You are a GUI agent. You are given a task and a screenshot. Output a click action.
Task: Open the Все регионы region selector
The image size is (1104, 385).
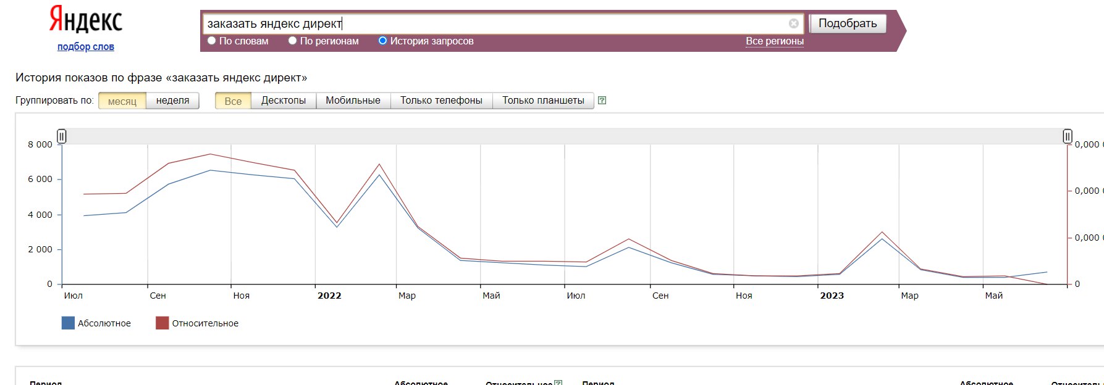[x=774, y=41]
